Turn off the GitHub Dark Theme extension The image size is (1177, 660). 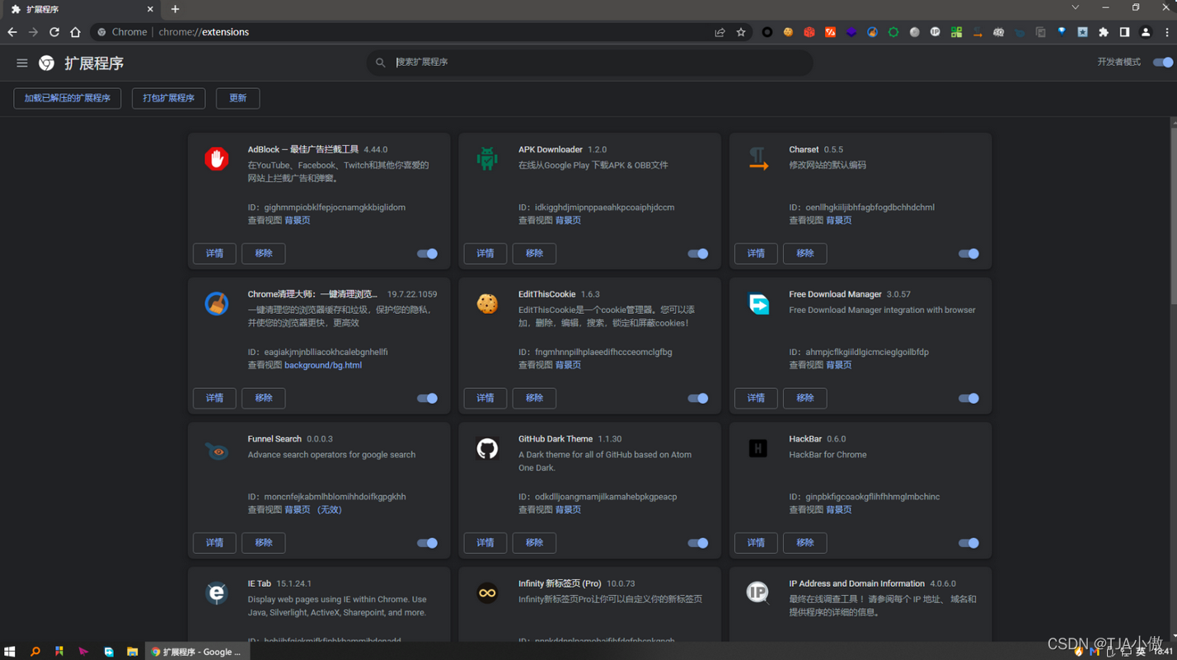coord(697,543)
